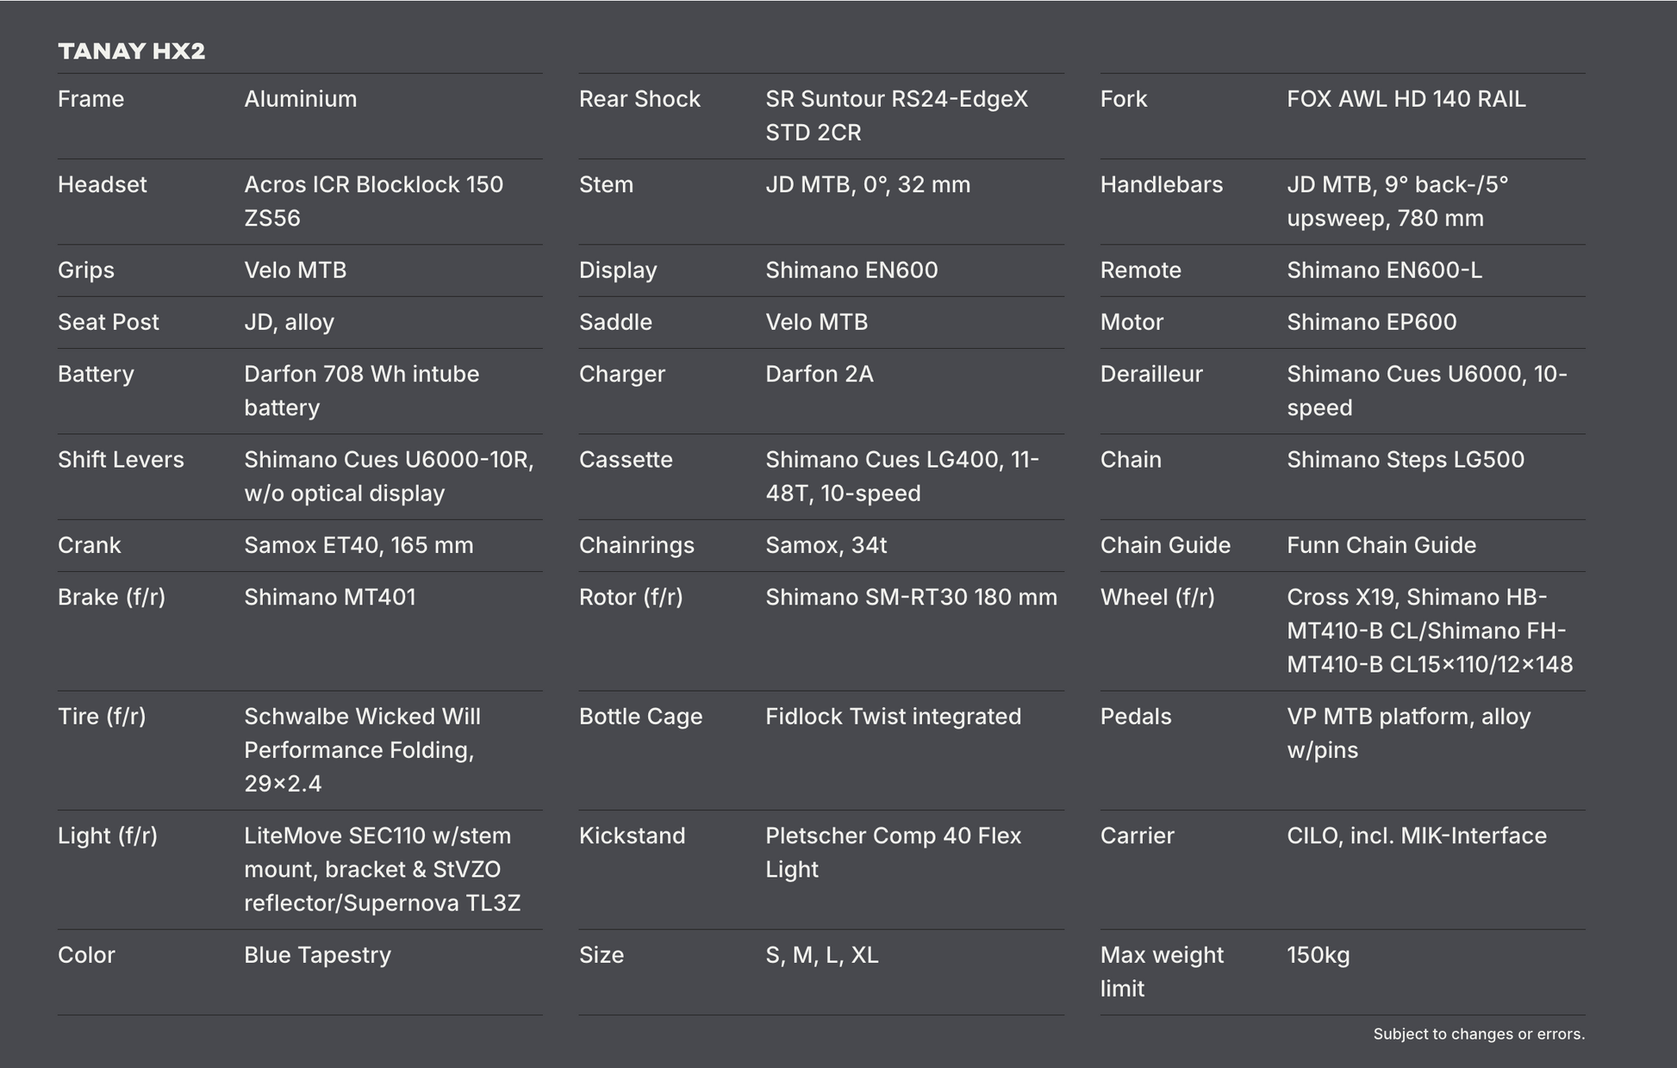Select the Shimano Steps LG500 chain value
The height and width of the screenshot is (1068, 1677).
[x=1405, y=459]
